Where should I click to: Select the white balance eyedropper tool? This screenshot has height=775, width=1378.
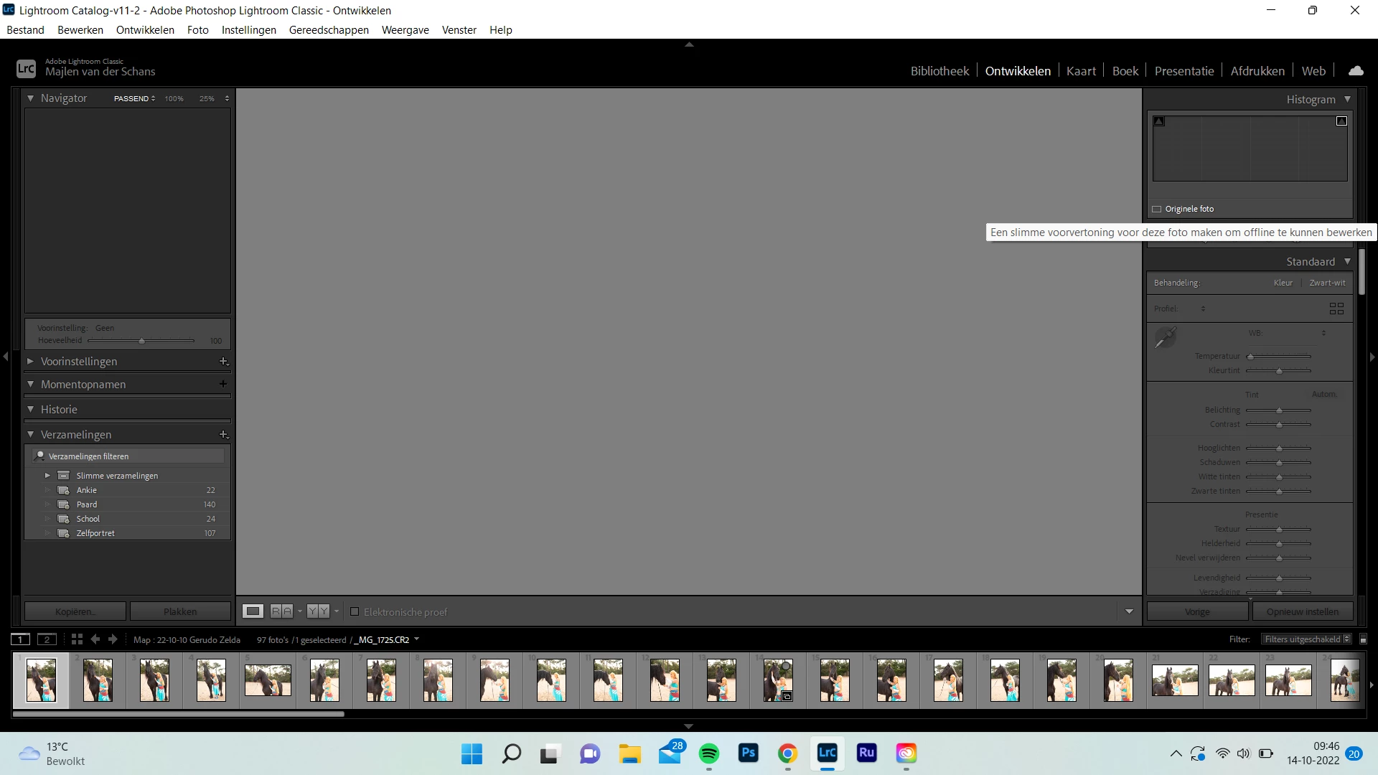(1165, 337)
